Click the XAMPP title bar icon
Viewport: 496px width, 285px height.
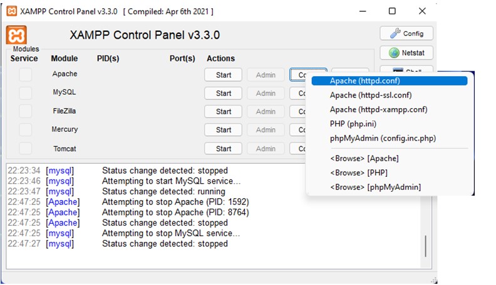tap(12, 11)
